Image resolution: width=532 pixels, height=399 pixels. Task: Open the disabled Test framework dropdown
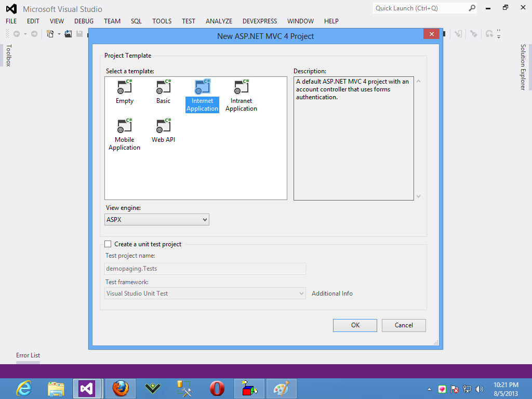(x=205, y=294)
